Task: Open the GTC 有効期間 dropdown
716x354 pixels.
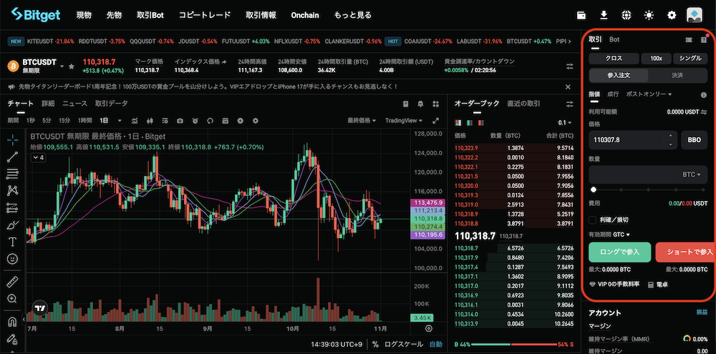Action: (621, 235)
